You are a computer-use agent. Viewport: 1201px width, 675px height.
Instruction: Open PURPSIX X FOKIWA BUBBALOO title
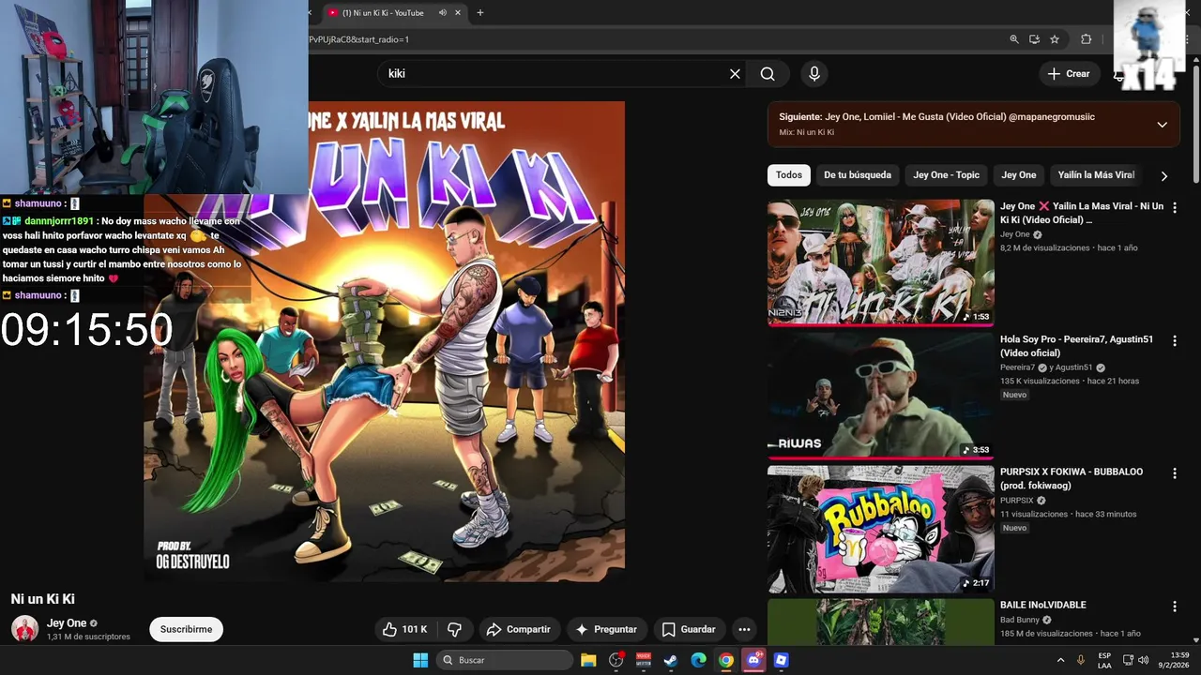(1072, 479)
